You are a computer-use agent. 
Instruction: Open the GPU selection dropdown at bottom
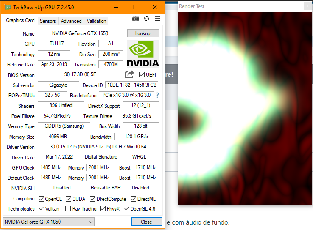[x=49, y=222]
